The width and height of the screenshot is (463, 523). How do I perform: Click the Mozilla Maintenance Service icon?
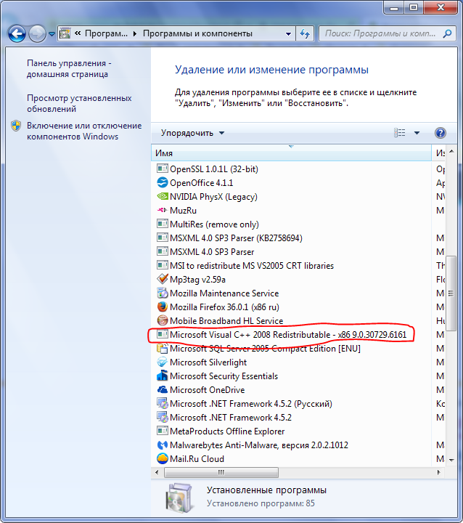(x=163, y=293)
